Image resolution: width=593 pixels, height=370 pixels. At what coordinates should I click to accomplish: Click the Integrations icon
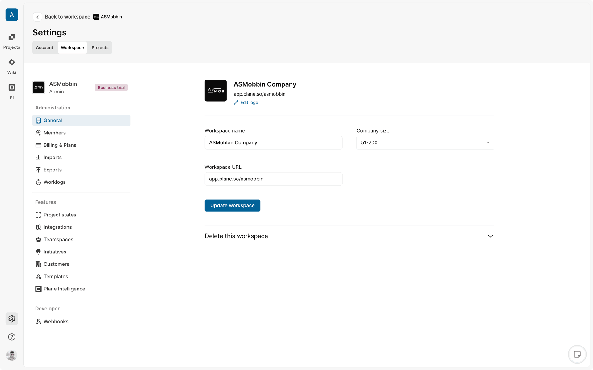[x=38, y=227]
